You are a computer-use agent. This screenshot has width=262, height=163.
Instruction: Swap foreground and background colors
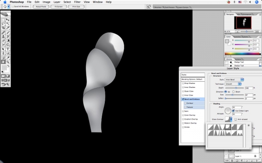8,66
